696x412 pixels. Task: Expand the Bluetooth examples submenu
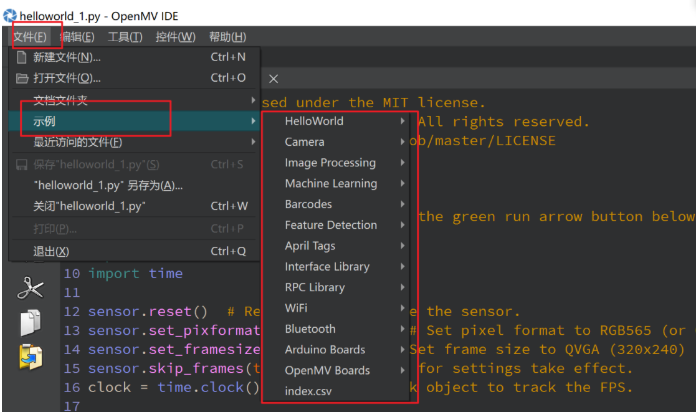coord(336,329)
